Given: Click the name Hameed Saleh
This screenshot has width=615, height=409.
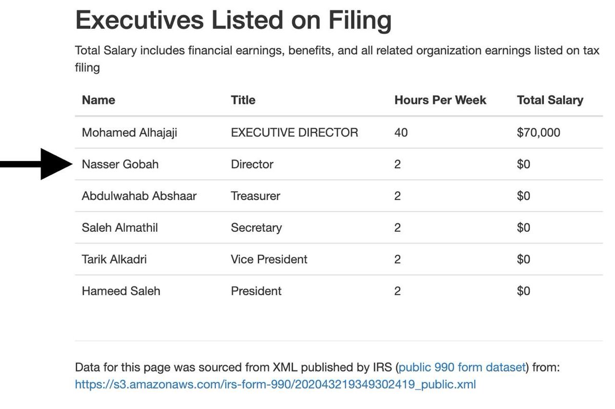Looking at the screenshot, I should point(121,291).
